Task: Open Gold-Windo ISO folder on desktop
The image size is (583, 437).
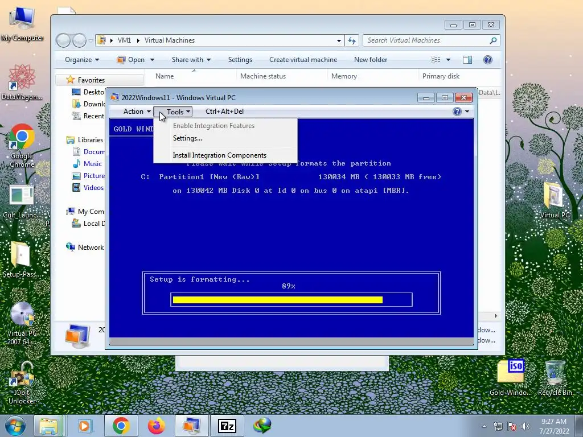Action: coord(511,378)
